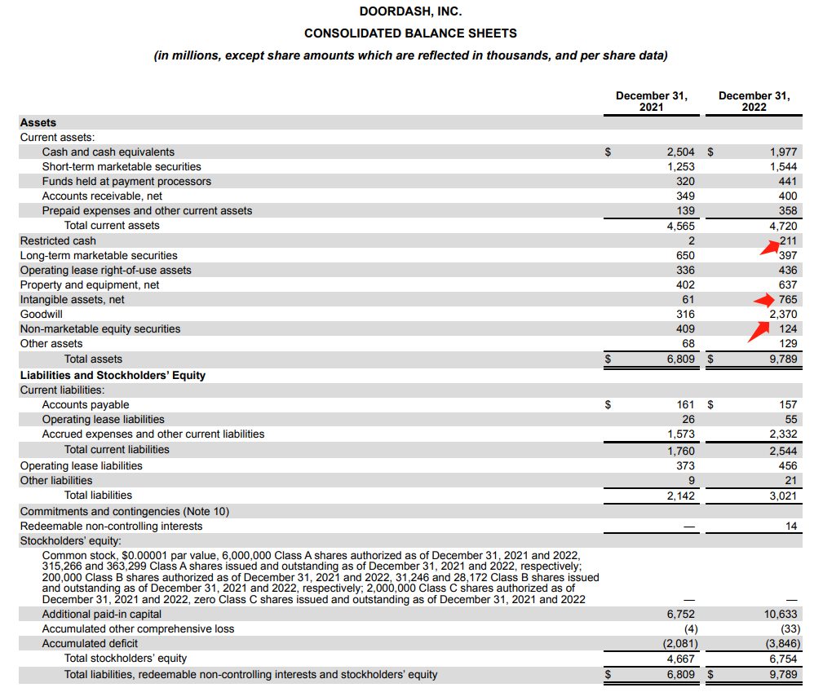Click the 'Short-term marketable securities' label
The image size is (823, 692).
[x=122, y=167]
